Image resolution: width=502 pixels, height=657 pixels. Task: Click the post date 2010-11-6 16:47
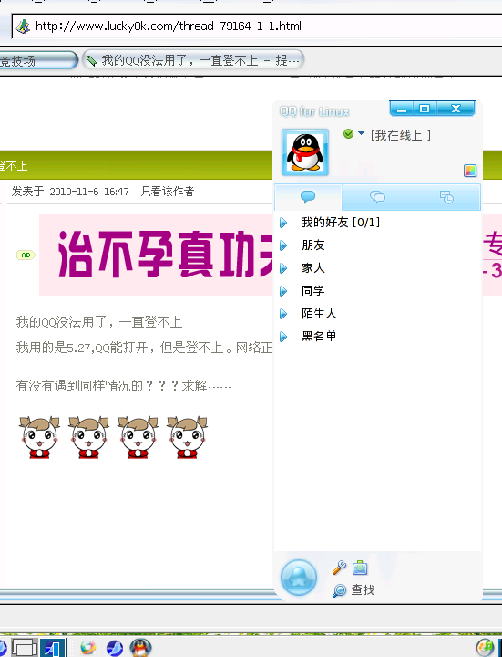[89, 192]
